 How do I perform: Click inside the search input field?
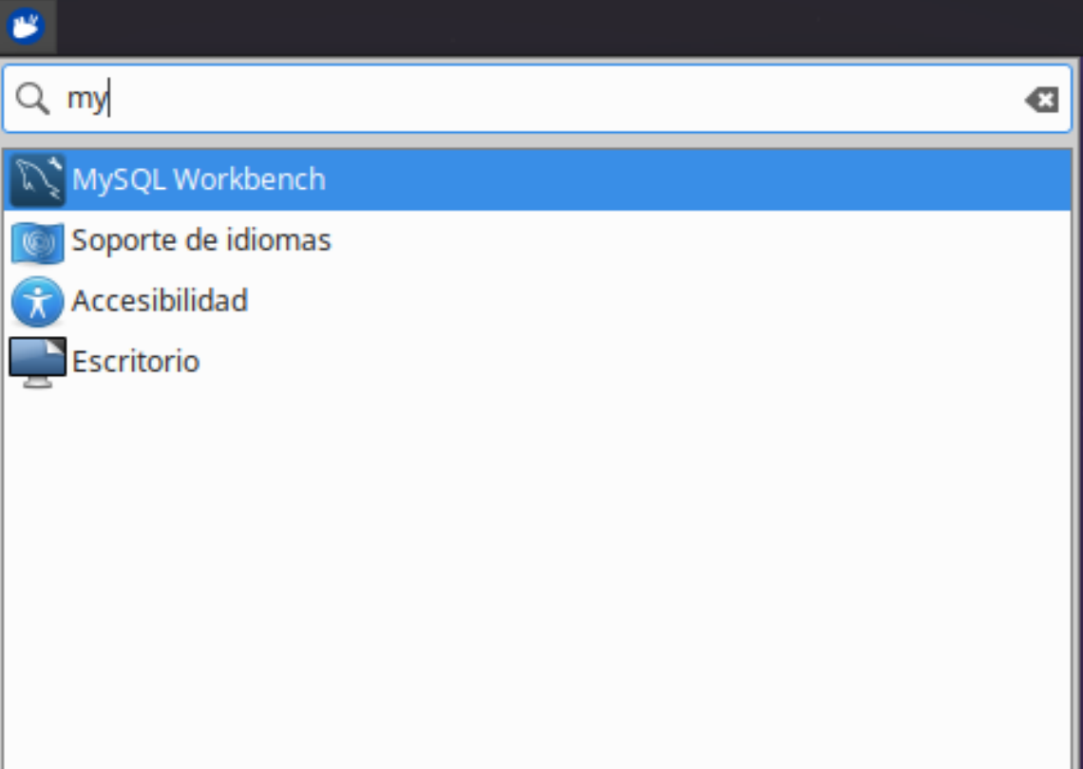380,99
